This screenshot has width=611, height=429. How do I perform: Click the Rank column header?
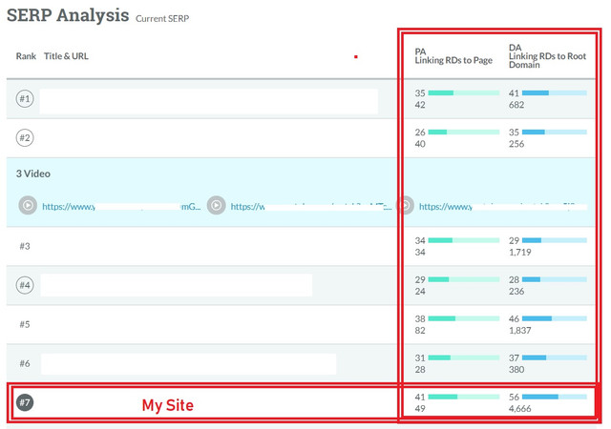coord(26,56)
